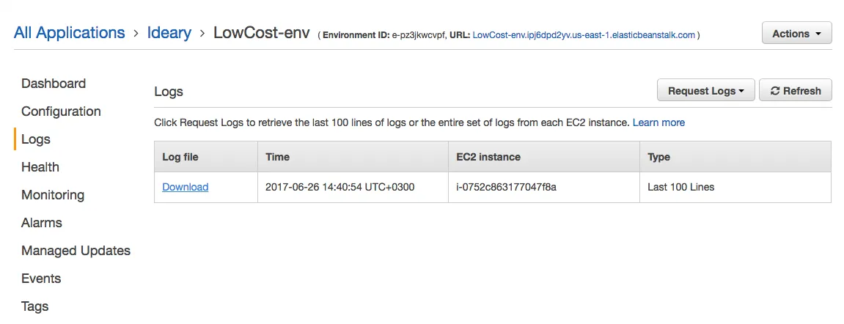Select the Logs sidebar item
Viewport: 844px width, 324px height.
36,139
